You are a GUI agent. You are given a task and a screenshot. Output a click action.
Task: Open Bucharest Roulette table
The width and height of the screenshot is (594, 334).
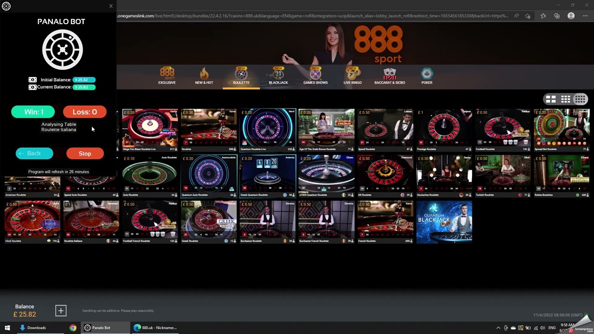point(267,222)
